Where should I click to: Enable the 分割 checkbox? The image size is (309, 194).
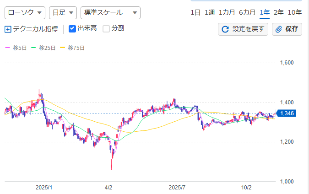click(106, 29)
